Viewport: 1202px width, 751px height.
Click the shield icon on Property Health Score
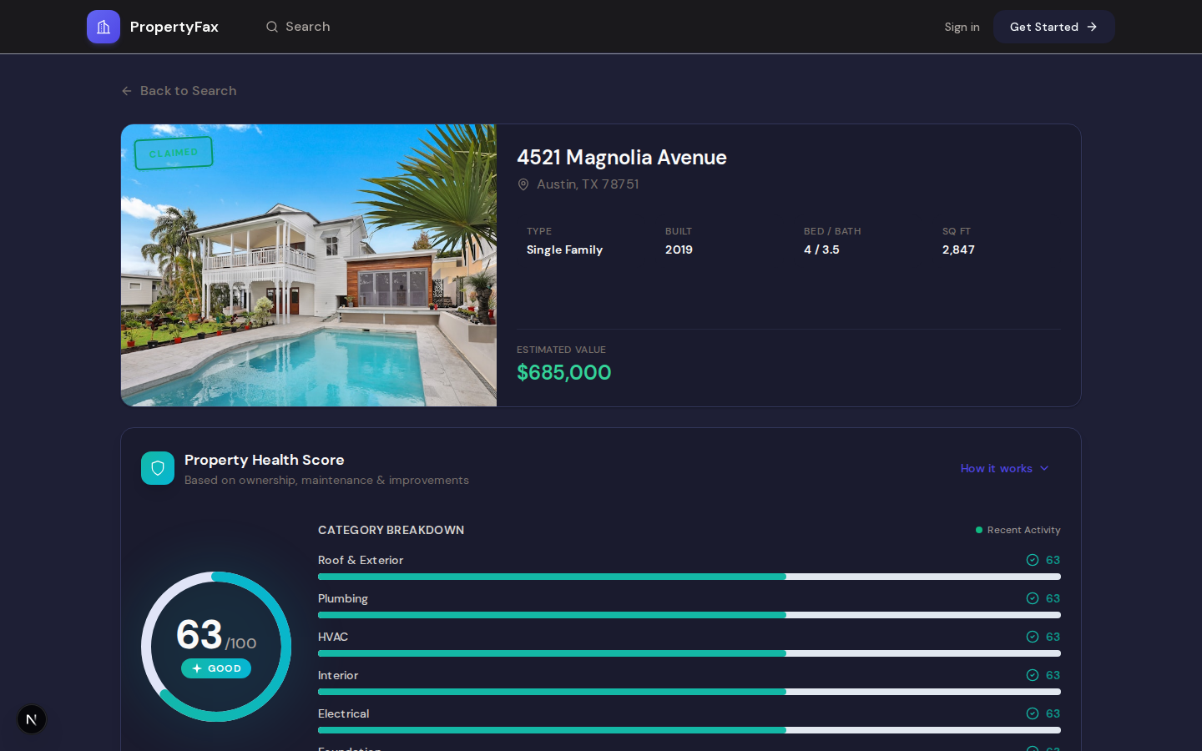pyautogui.click(x=158, y=468)
